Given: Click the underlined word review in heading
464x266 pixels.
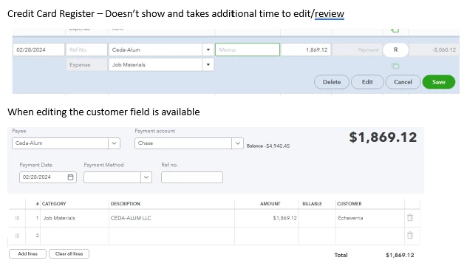Looking at the screenshot, I should coord(330,13).
